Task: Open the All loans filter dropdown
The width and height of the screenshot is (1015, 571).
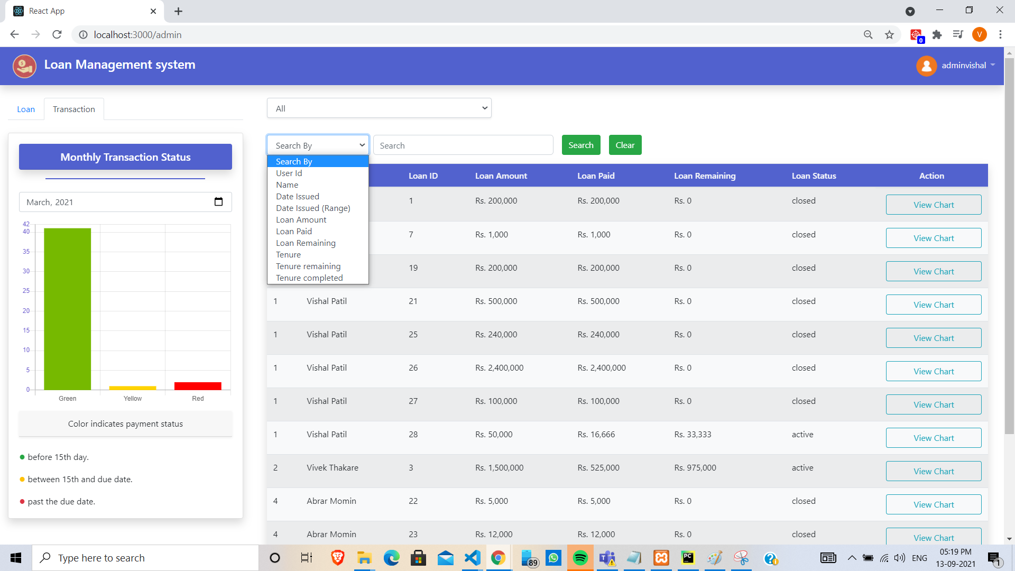Action: (x=379, y=108)
